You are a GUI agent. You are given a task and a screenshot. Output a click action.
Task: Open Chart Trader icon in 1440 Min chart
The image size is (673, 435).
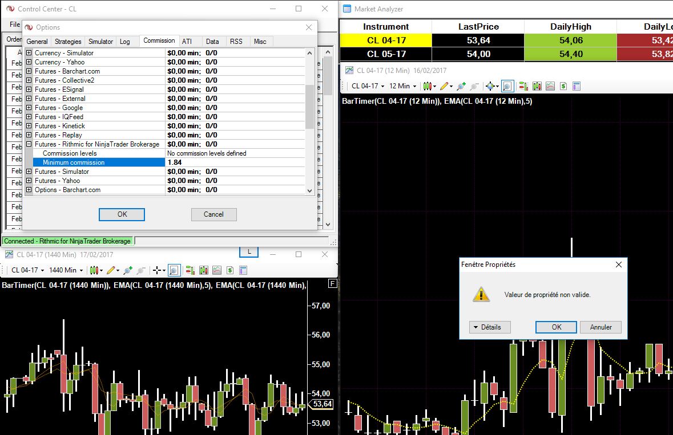click(x=190, y=270)
